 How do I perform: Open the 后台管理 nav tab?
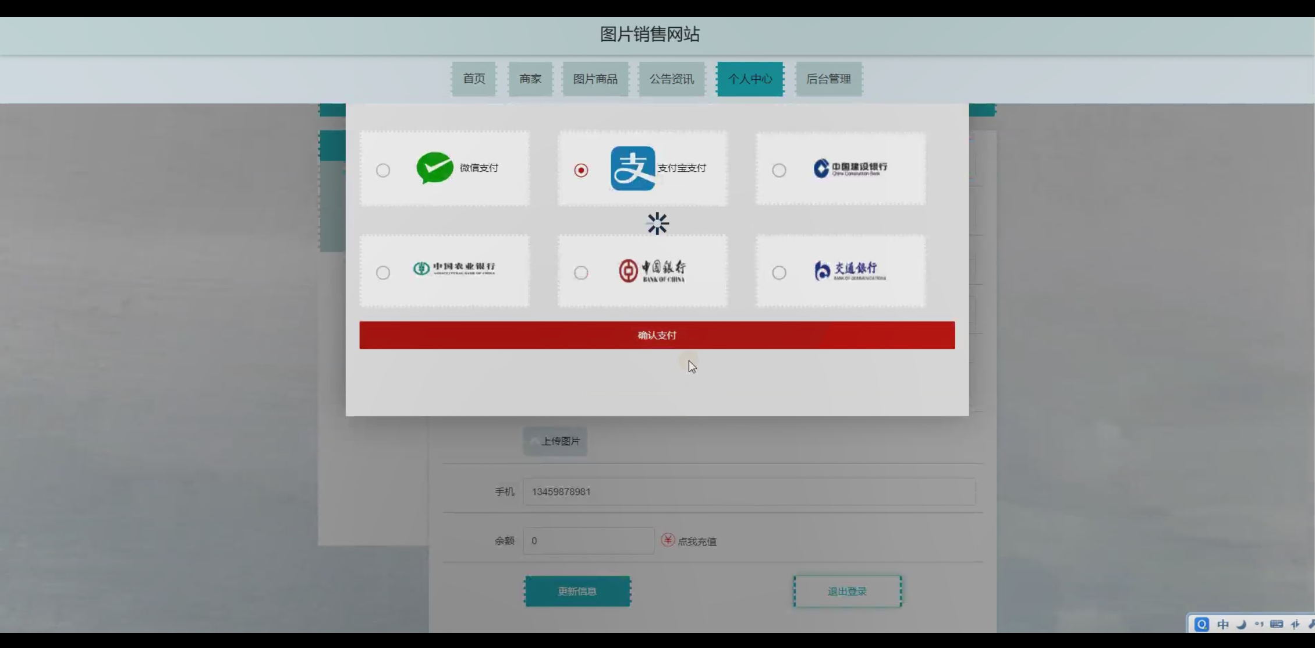pyautogui.click(x=828, y=79)
